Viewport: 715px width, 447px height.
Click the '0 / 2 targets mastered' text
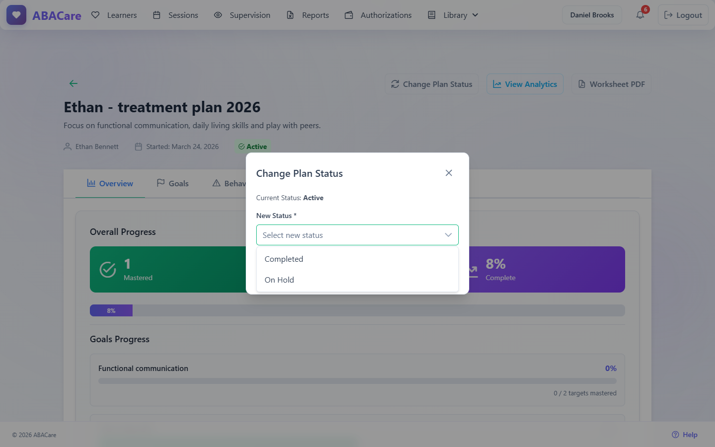(x=585, y=393)
